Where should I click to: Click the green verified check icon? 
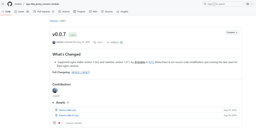121,42
